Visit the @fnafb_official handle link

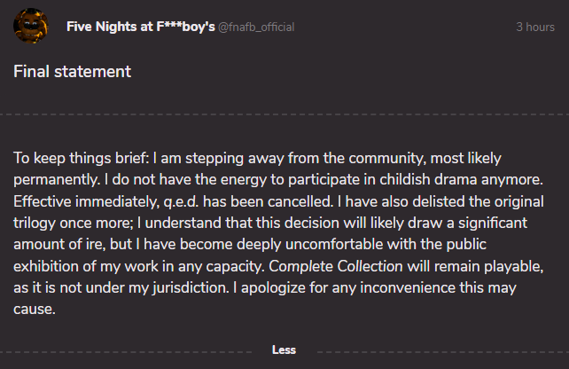point(256,27)
